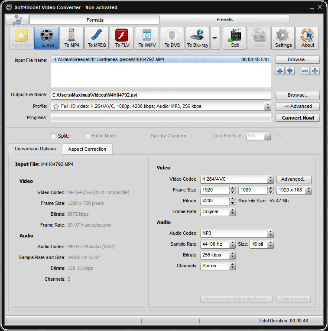This screenshot has height=331, width=328.
Task: Expand more formats dropdown arrow in toolbar
Action: coord(215,38)
